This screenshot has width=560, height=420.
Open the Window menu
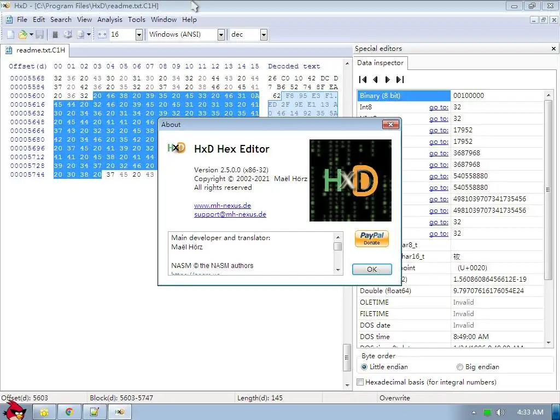[x=164, y=20]
